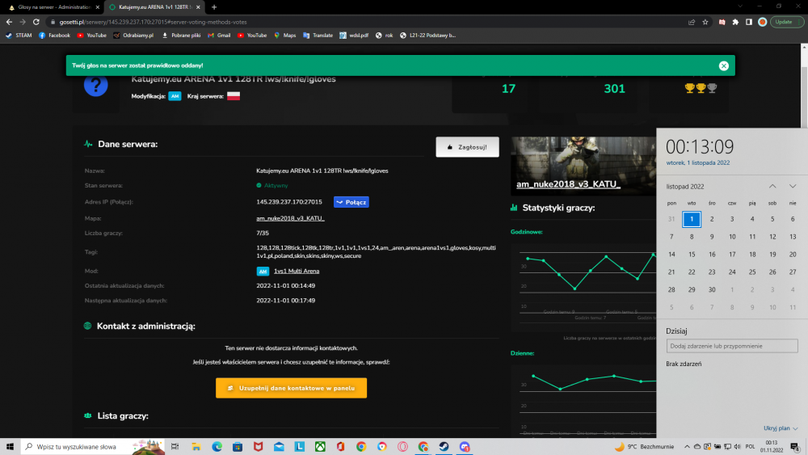Click the Aktywny server status text

tap(276, 186)
